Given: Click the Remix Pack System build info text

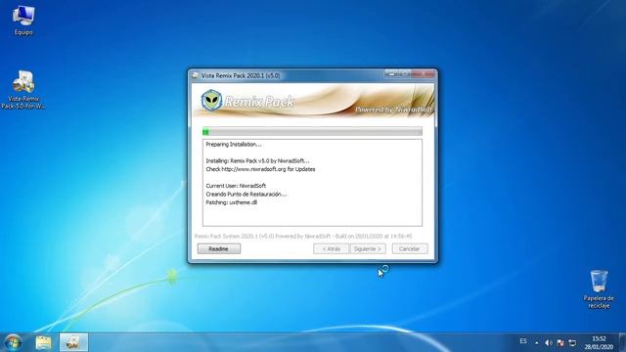Looking at the screenshot, I should tap(303, 237).
